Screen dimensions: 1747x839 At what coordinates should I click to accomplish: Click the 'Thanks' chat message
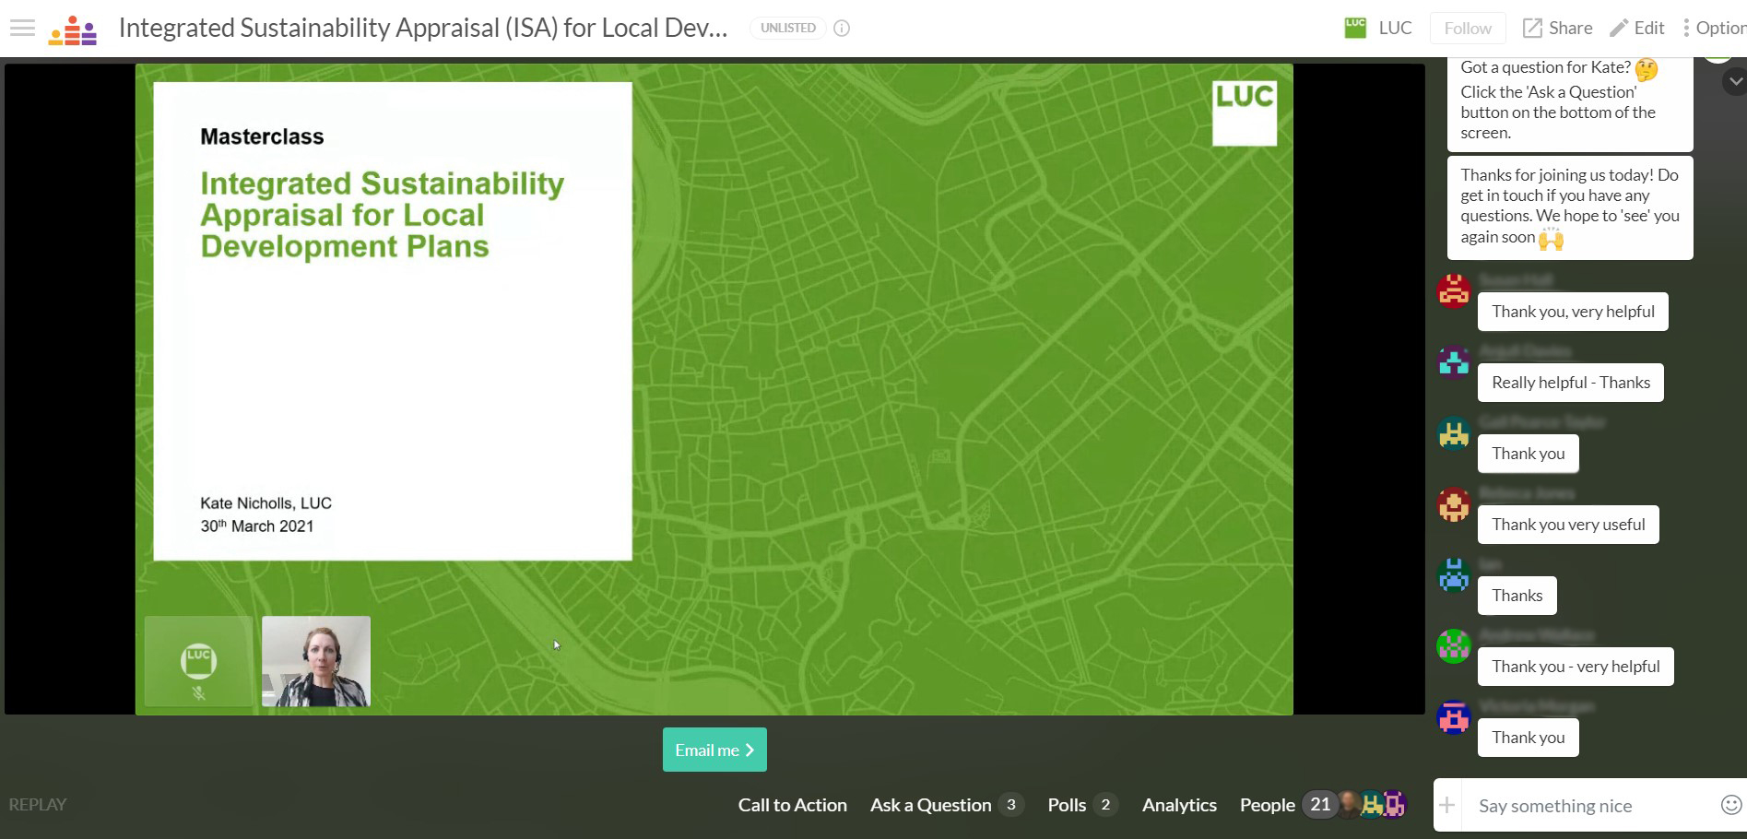pyautogui.click(x=1517, y=596)
